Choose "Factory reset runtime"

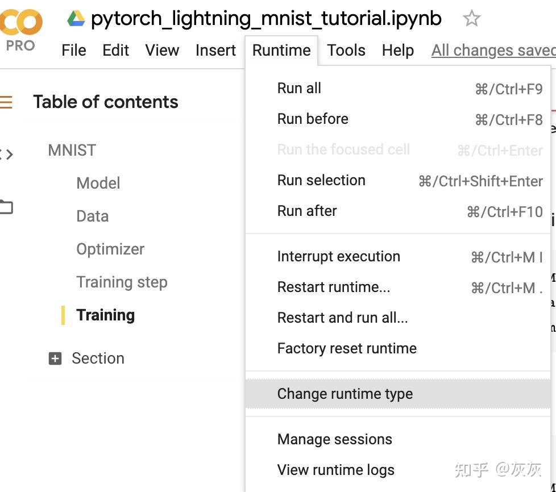pyautogui.click(x=347, y=348)
